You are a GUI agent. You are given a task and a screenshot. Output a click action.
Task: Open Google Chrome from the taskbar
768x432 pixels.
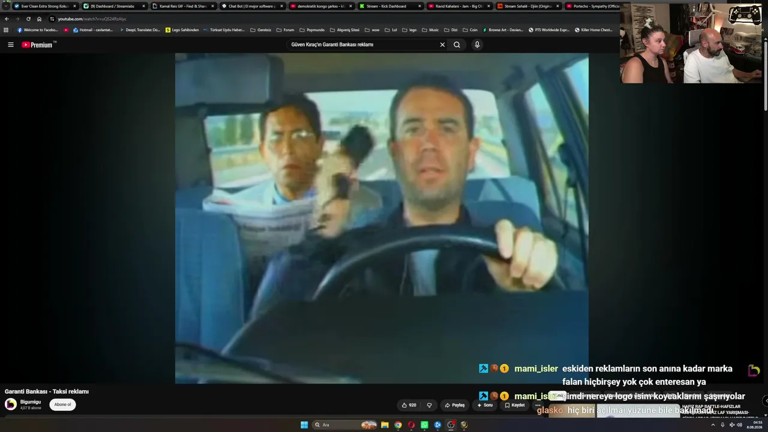[x=398, y=425]
